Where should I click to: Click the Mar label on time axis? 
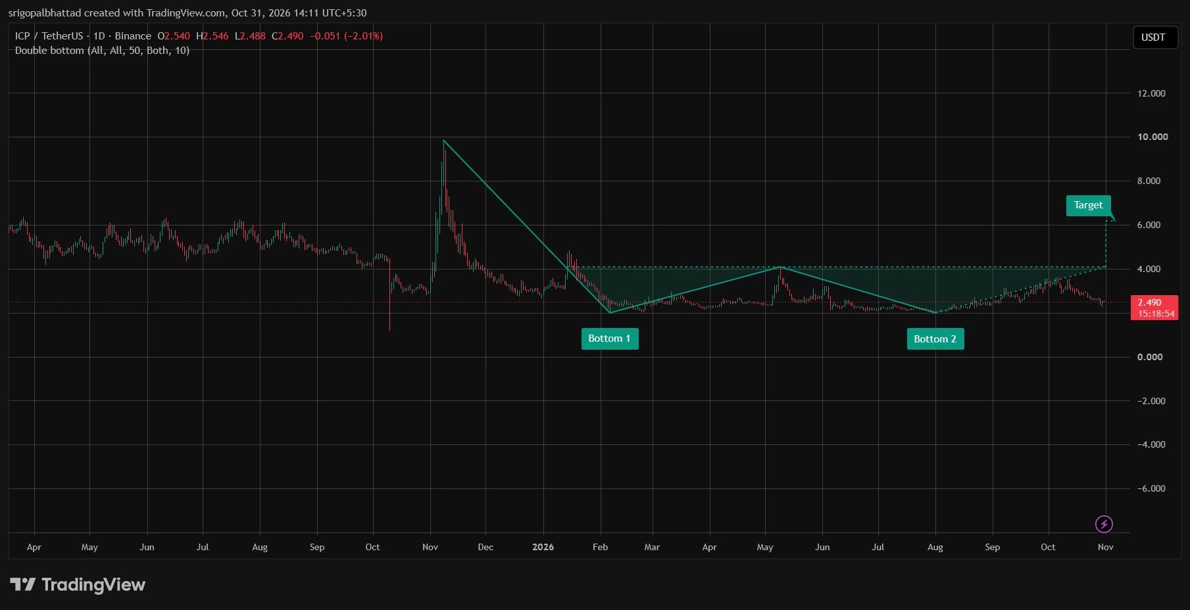pyautogui.click(x=652, y=547)
